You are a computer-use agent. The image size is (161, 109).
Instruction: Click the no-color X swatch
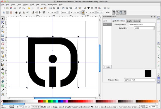(x=2, y=101)
